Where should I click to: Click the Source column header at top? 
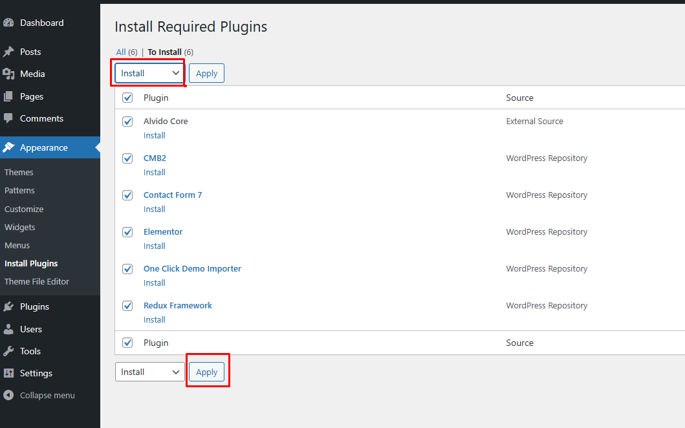point(520,98)
